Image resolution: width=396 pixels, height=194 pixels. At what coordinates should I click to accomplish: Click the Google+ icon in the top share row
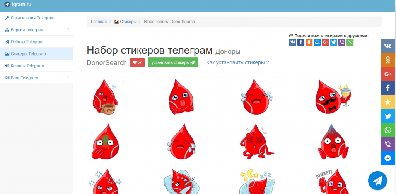tap(325, 42)
